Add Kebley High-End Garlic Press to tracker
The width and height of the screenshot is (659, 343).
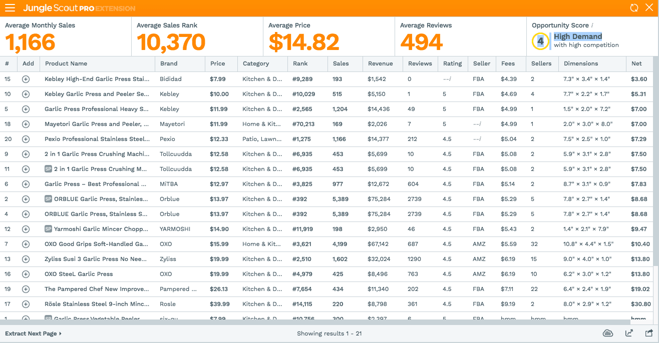26,79
